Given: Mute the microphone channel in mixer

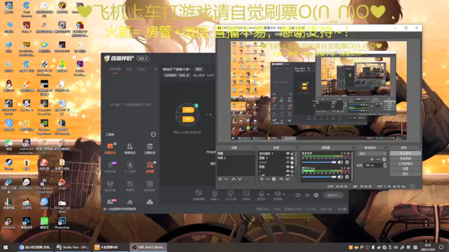Looking at the screenshot, I should click(x=340, y=177).
